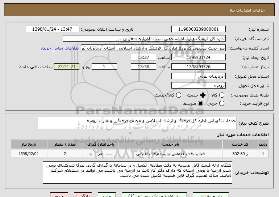Click the delivery province field آذربایجان غربی

pos(199,76)
